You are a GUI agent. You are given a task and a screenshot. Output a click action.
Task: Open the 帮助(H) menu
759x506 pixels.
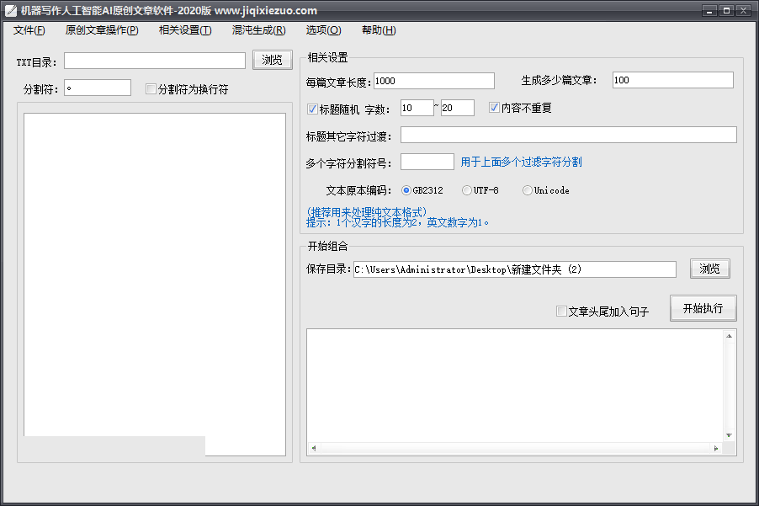point(378,30)
